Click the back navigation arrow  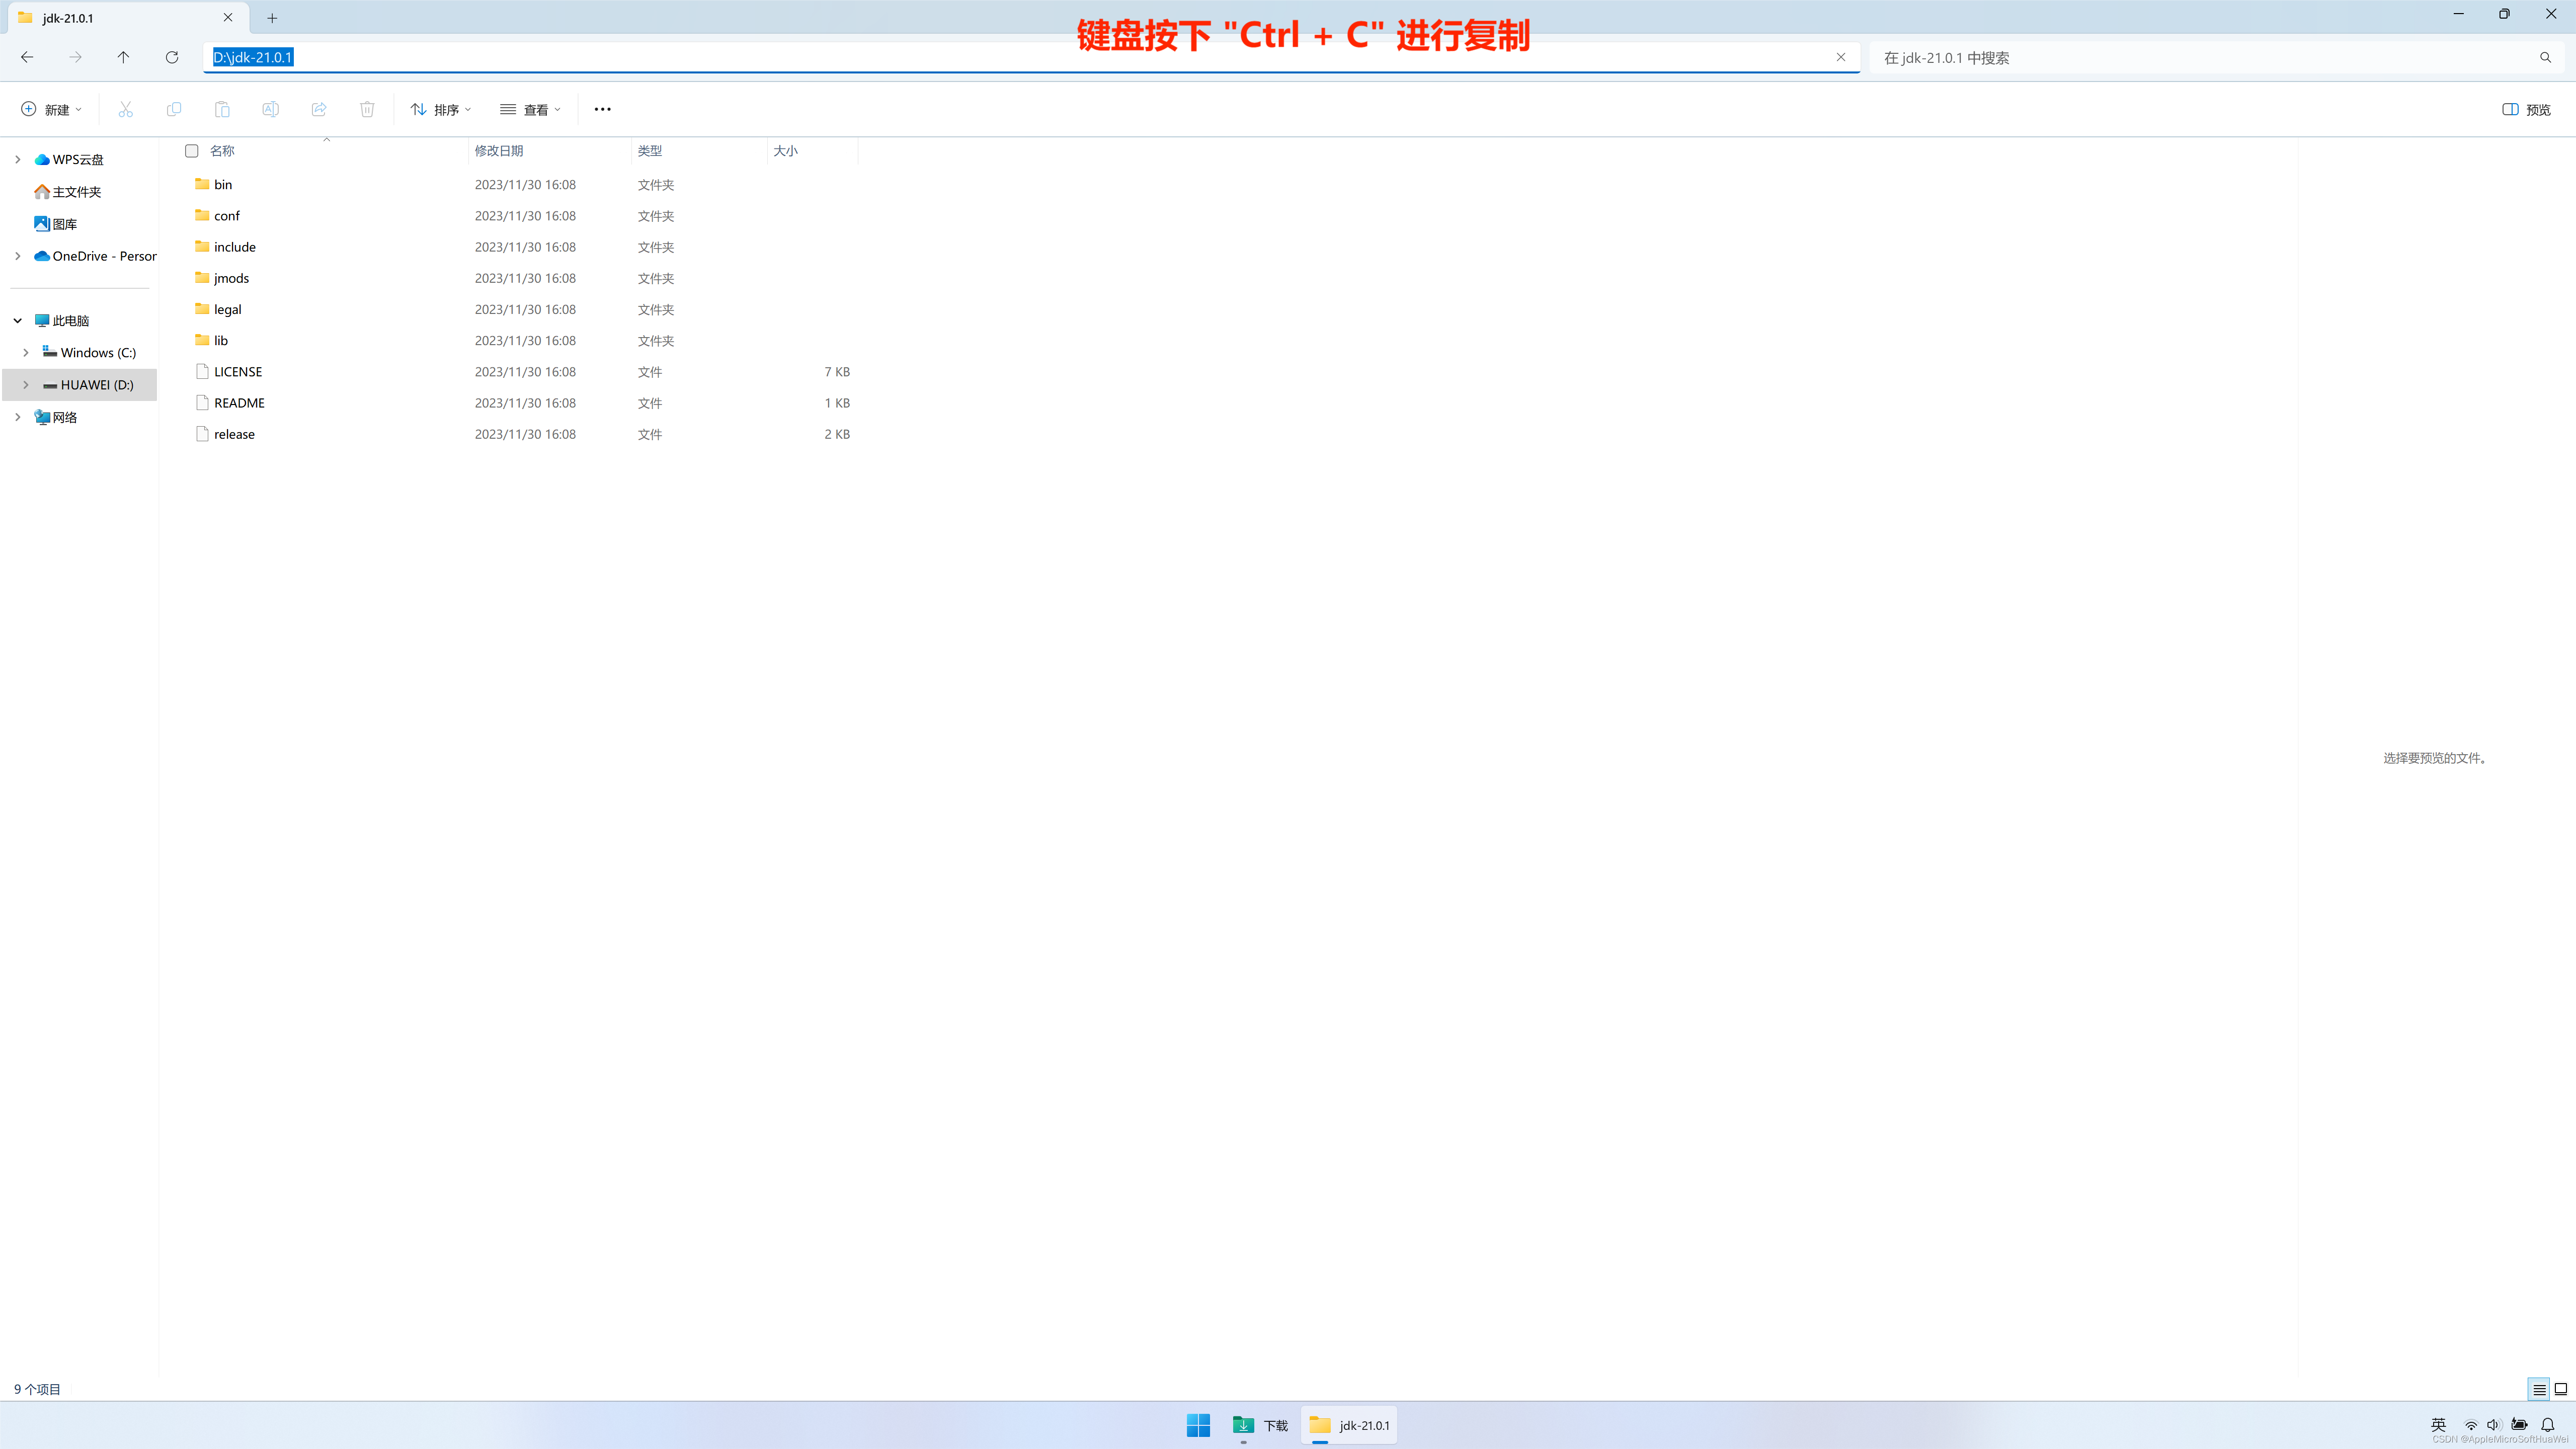coord(27,57)
